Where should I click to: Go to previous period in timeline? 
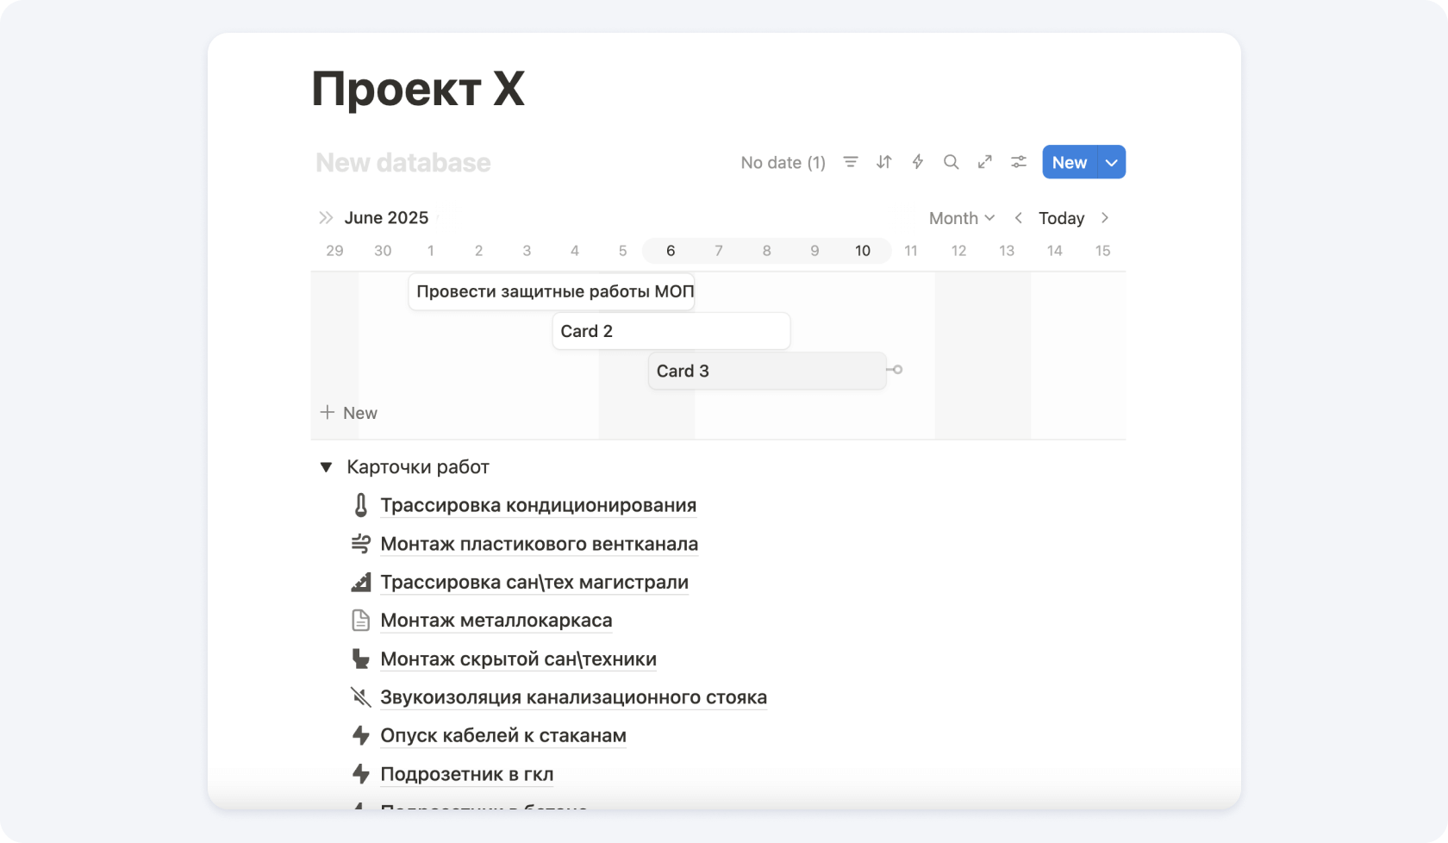(1018, 218)
